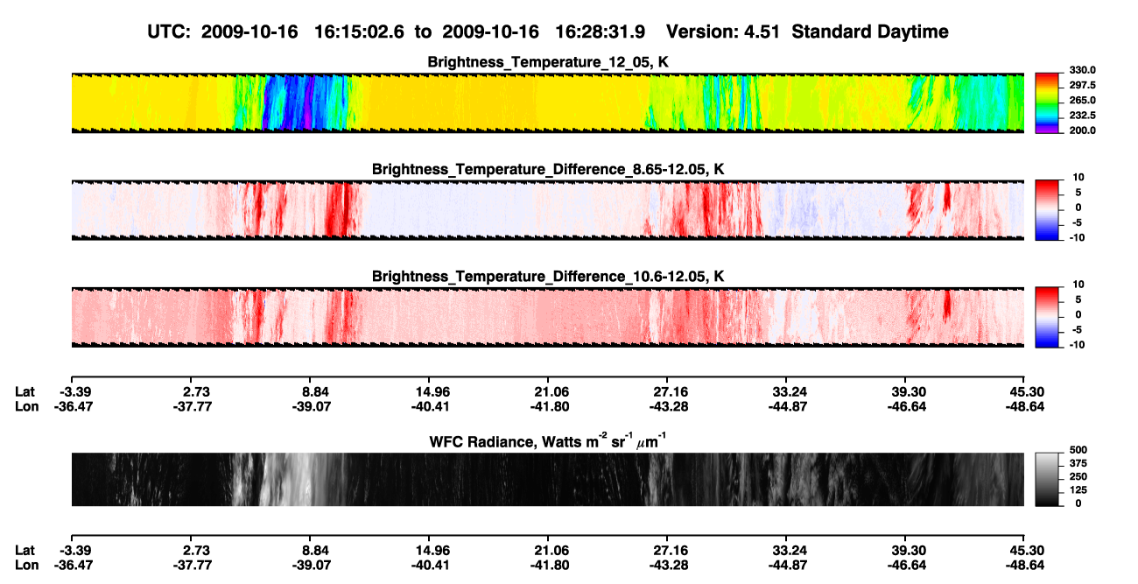Click the Brightness_Temperature_Difference_10.6-12.05 image strip
This screenshot has height=584, width=1138.
pos(547,317)
